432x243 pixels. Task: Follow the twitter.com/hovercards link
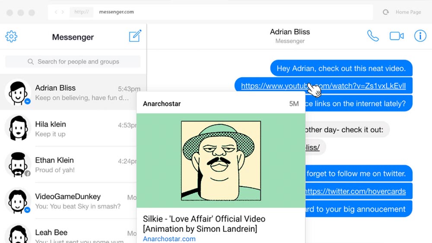coord(355,191)
